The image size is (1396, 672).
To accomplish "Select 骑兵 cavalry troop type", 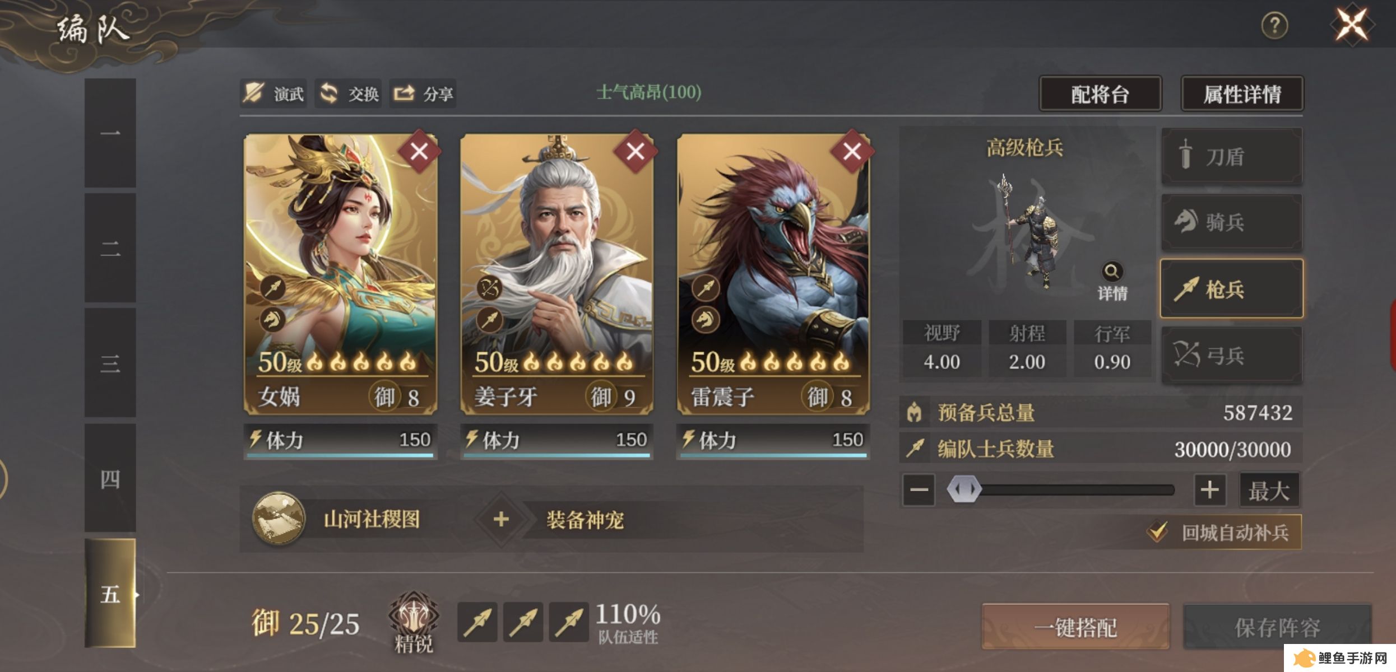I will (x=1232, y=222).
